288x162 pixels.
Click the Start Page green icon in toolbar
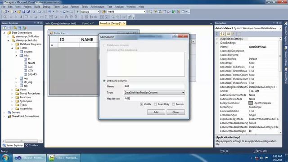tap(174, 12)
